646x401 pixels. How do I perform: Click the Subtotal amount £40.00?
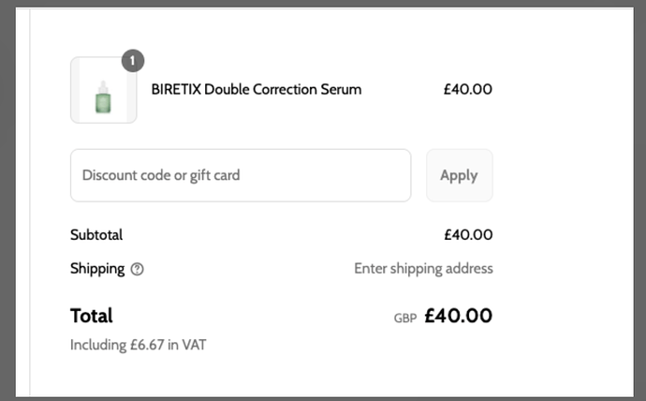(467, 235)
